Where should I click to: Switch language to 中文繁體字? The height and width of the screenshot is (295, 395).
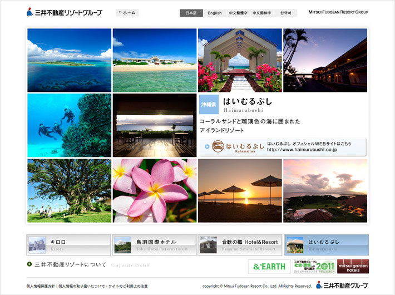click(238, 13)
